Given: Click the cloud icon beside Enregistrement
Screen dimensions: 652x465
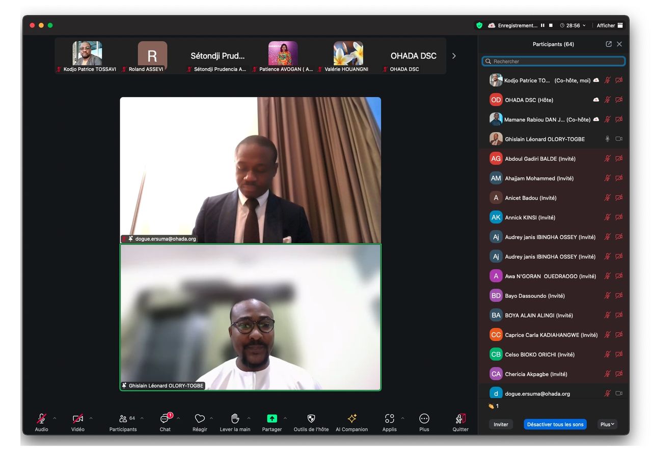Looking at the screenshot, I should (x=492, y=25).
